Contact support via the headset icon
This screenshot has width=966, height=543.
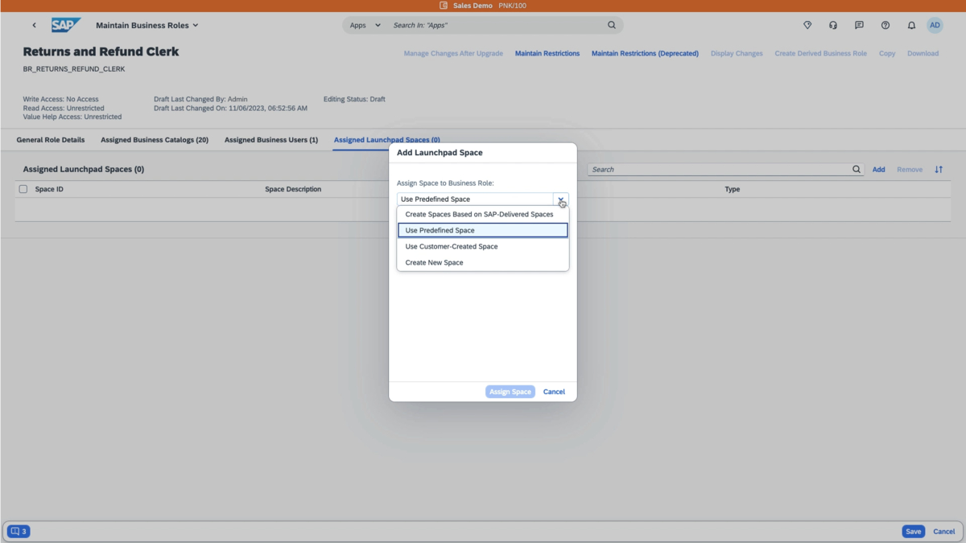point(832,25)
